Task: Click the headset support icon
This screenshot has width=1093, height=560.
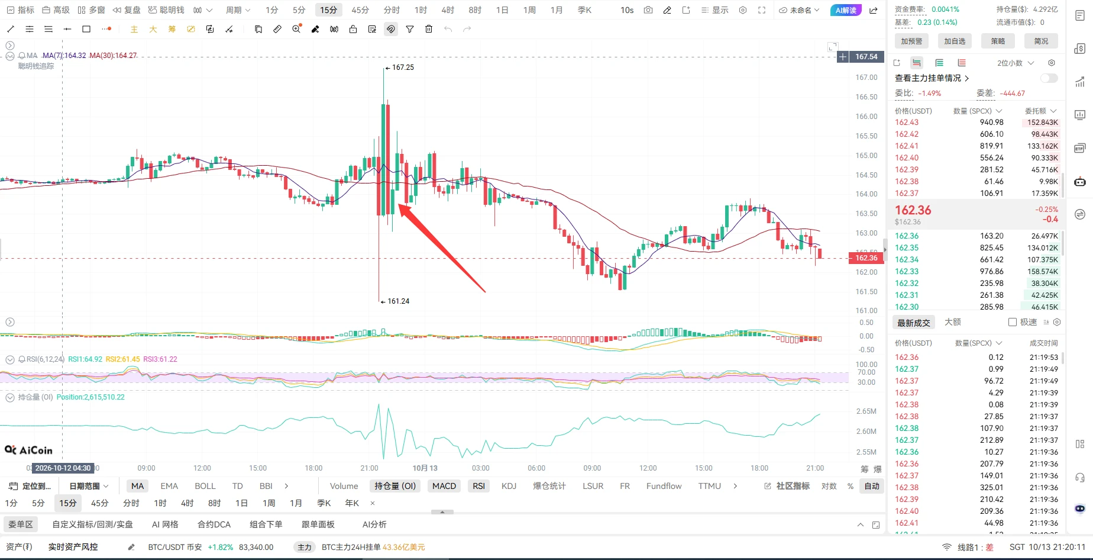Action: pyautogui.click(x=1080, y=477)
